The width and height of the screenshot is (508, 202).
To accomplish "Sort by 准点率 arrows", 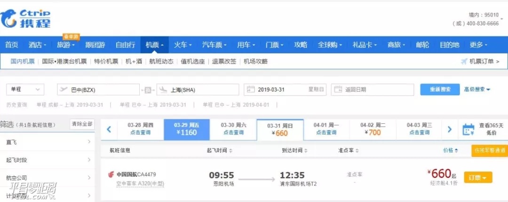I will pyautogui.click(x=357, y=151).
